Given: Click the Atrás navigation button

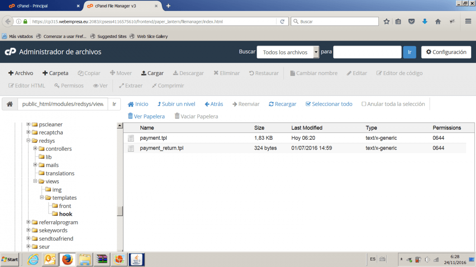Looking at the screenshot, I should tap(214, 104).
